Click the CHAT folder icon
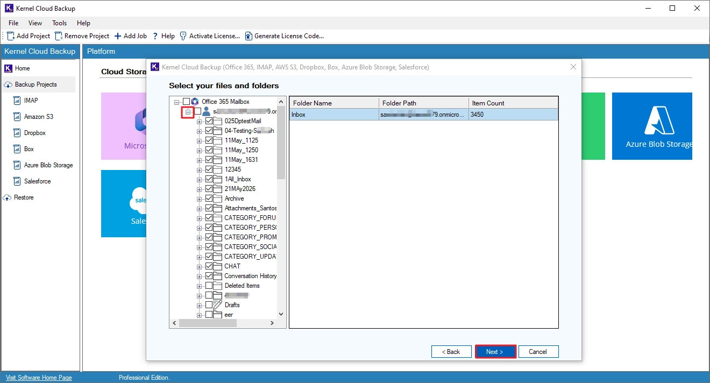710x383 pixels. point(218,266)
